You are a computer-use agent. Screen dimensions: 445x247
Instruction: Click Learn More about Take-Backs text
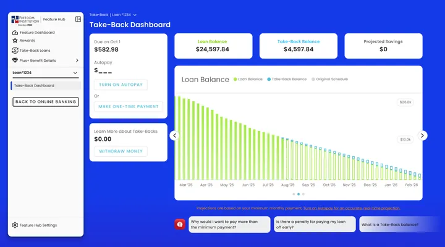(125, 132)
